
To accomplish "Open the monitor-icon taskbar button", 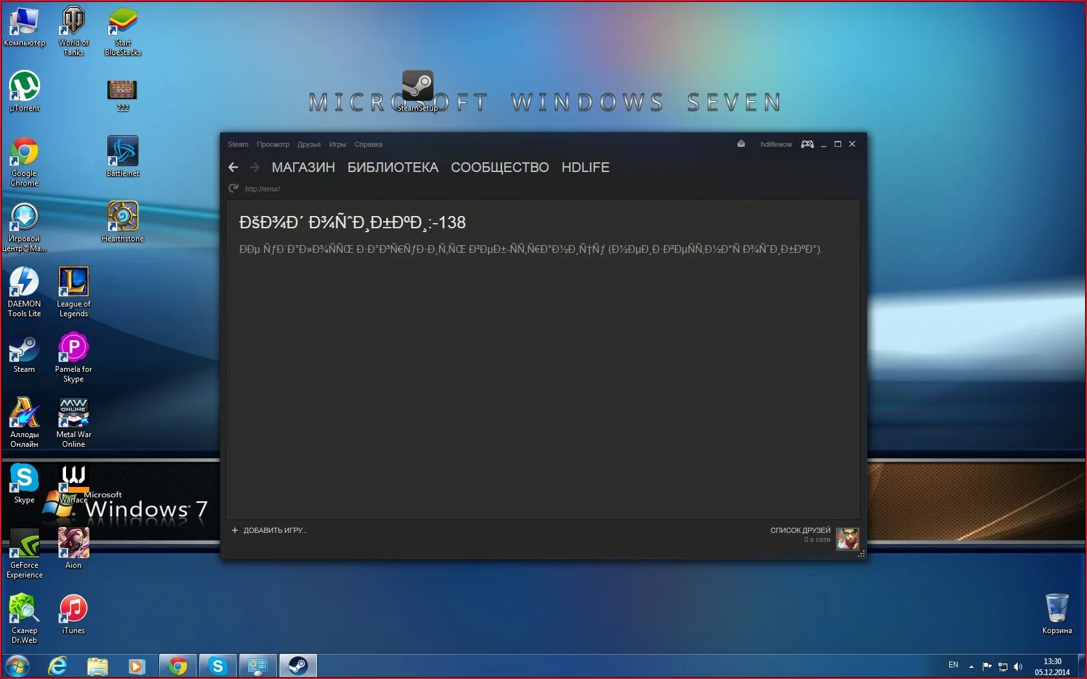I will pyautogui.click(x=258, y=666).
